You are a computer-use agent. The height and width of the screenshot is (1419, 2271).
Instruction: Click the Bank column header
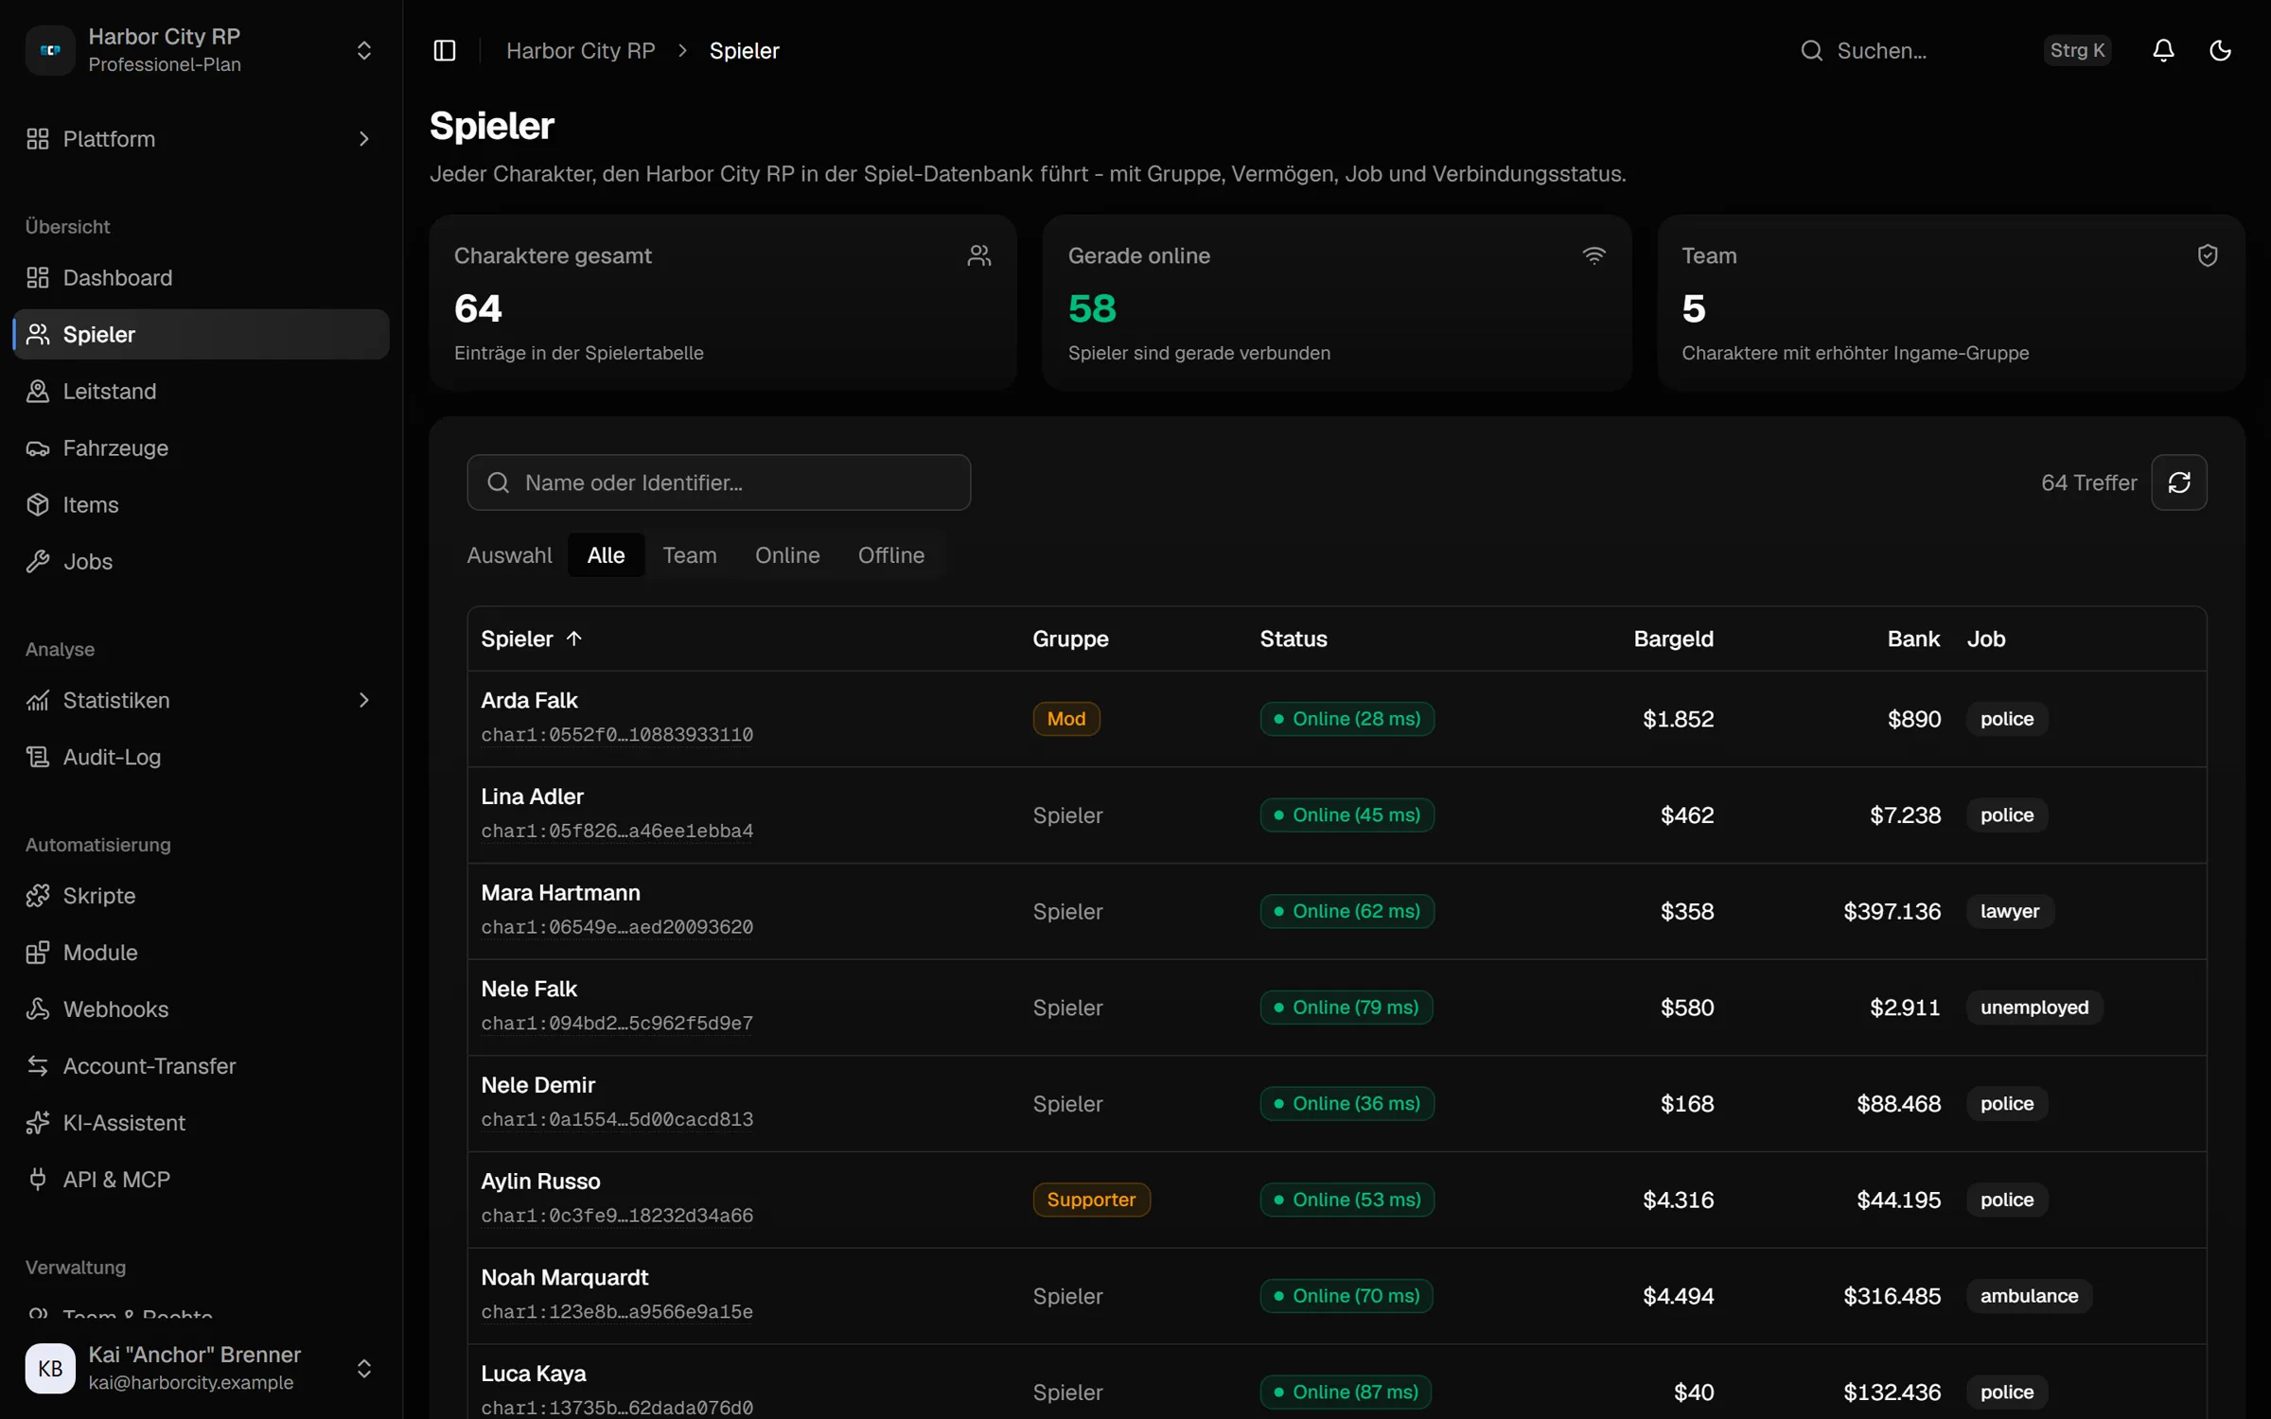[x=1913, y=639]
